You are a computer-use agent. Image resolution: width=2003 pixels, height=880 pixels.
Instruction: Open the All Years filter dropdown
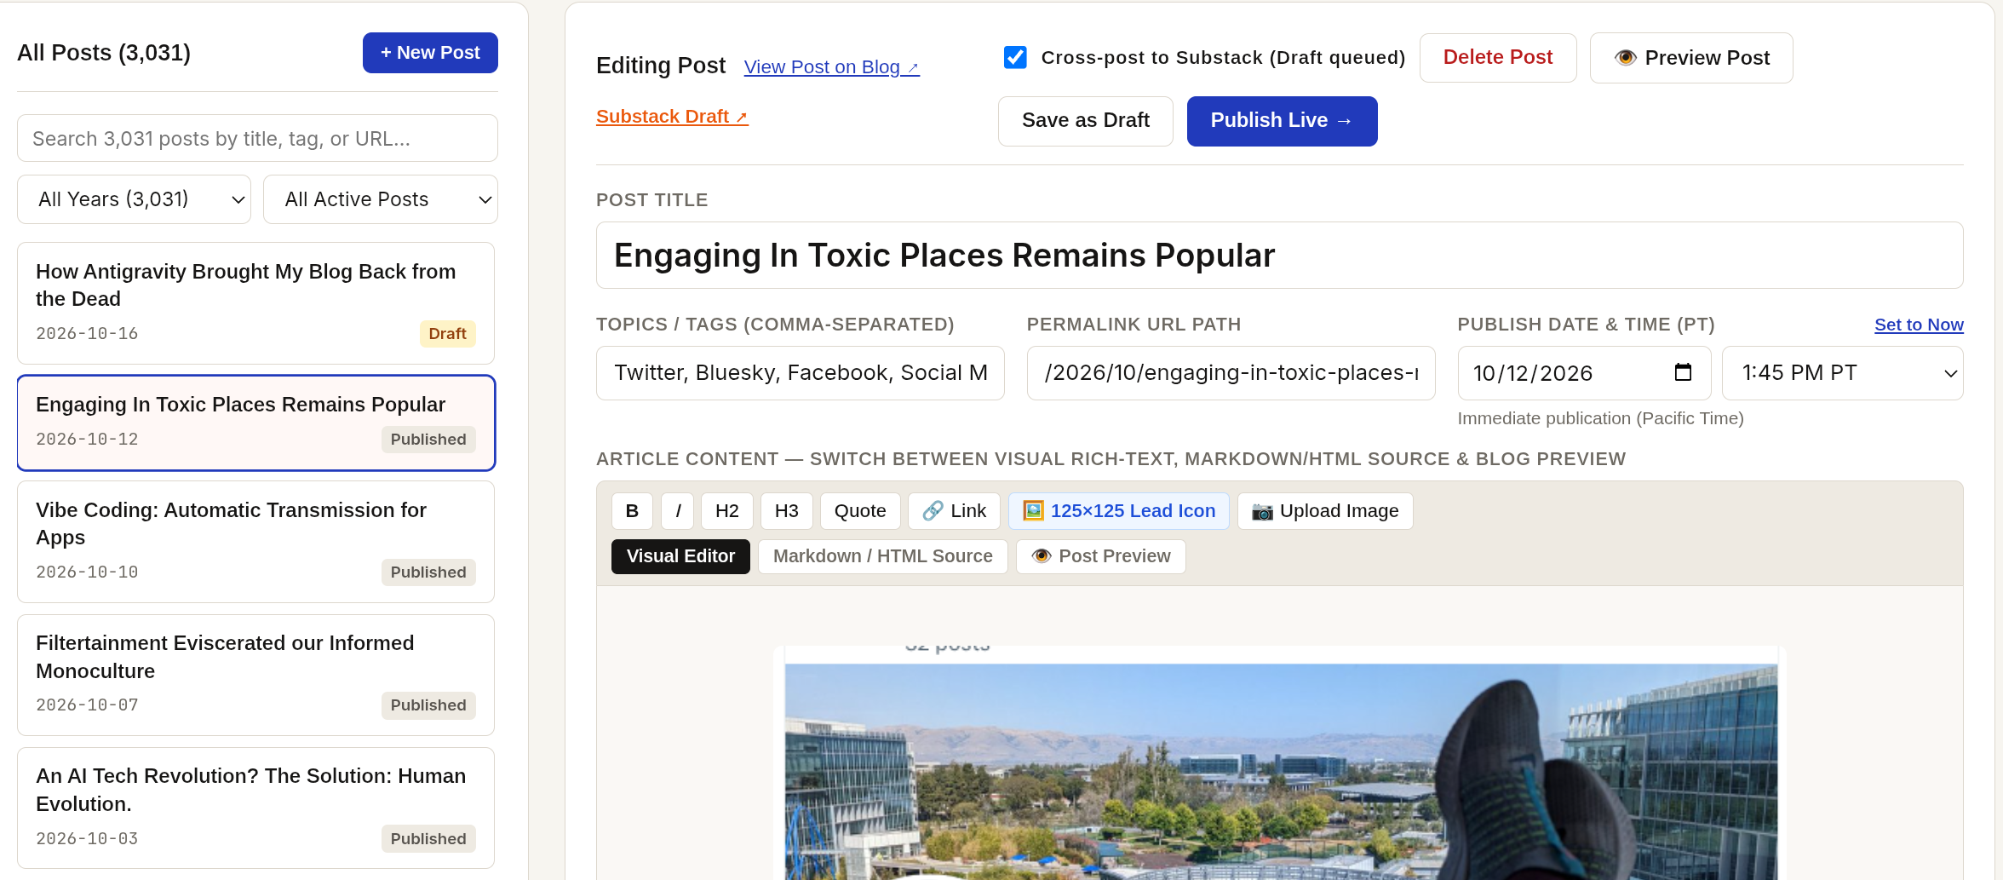(x=135, y=199)
